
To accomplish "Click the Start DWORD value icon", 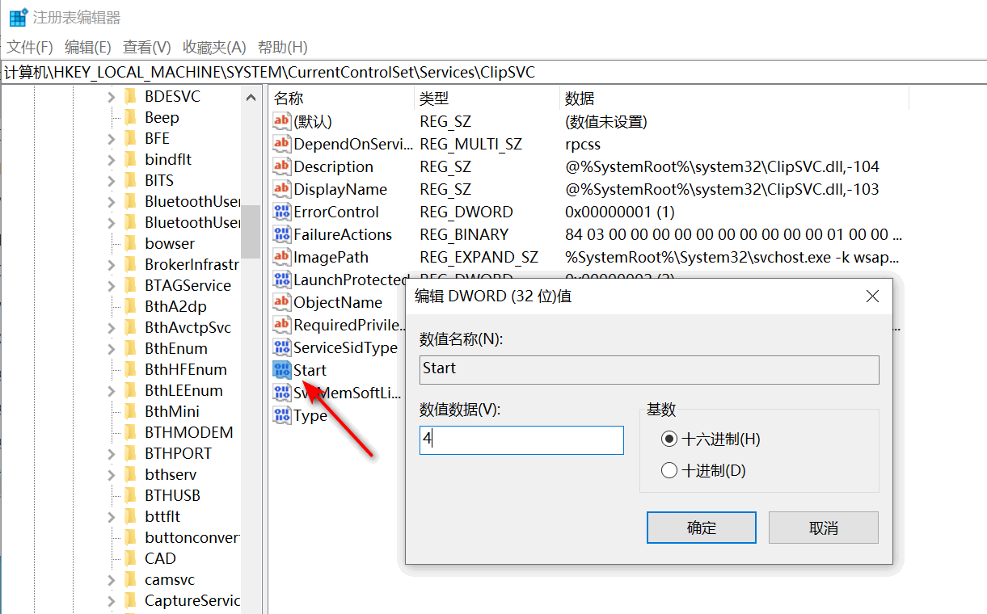I will coord(281,370).
